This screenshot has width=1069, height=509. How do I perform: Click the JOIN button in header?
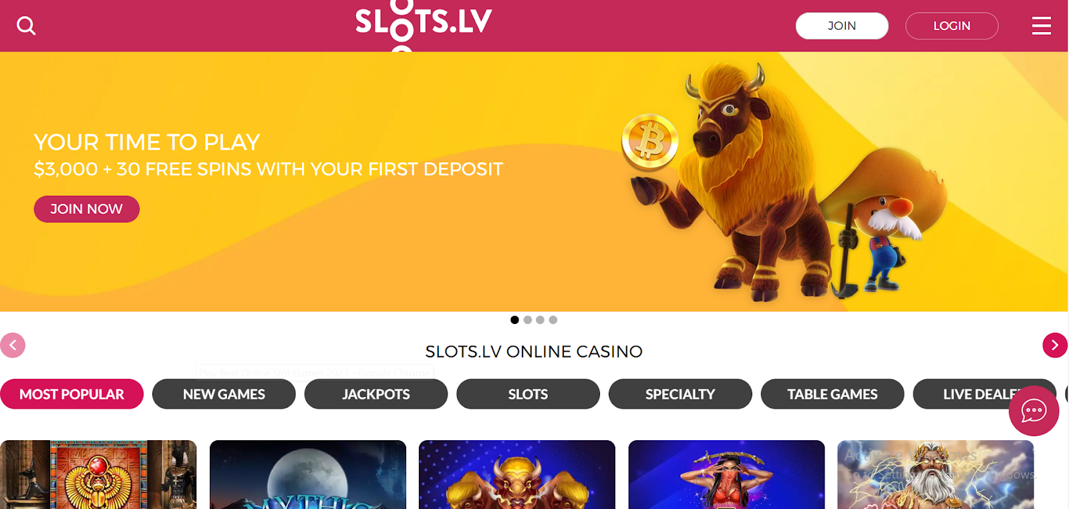(x=842, y=26)
